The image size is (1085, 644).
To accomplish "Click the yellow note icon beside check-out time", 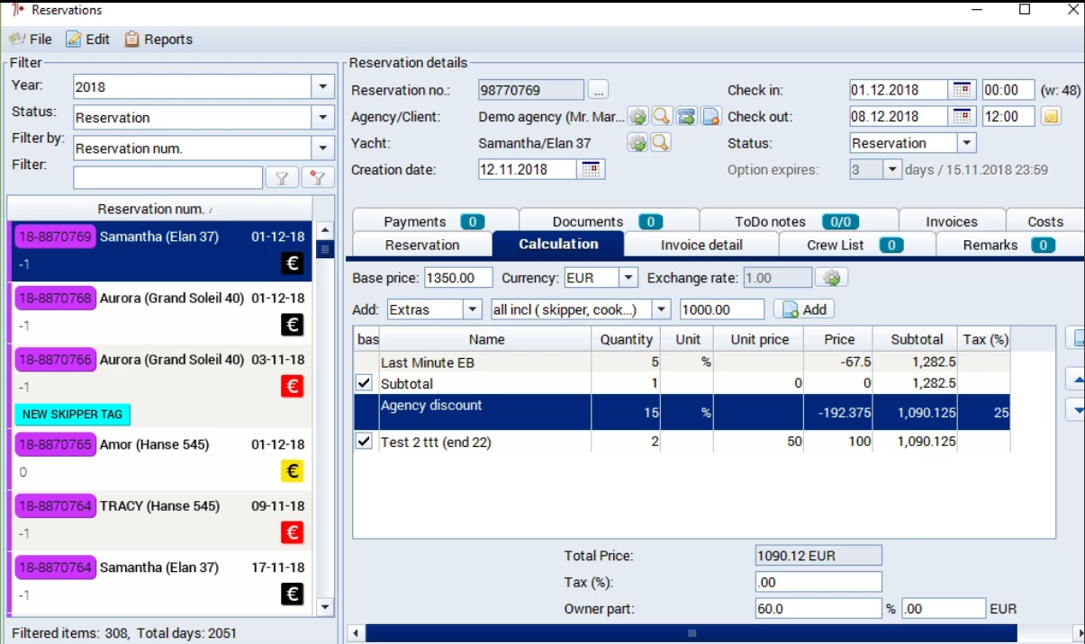I will tap(1051, 116).
